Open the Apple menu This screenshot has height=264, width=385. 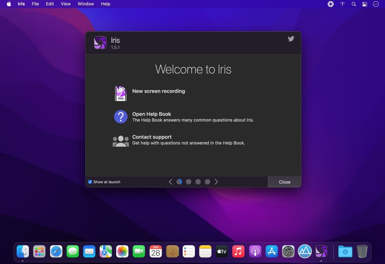(9, 4)
